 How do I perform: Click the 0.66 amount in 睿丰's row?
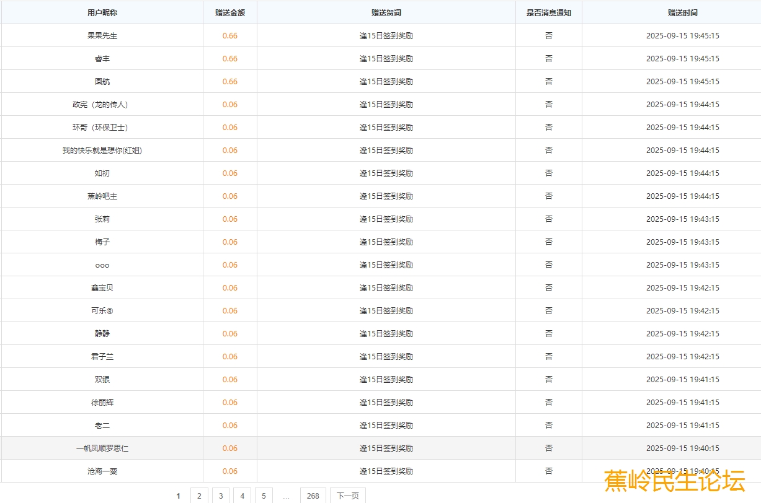tap(229, 59)
